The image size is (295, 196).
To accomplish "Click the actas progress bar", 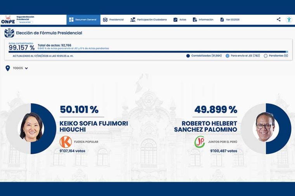I will click(x=148, y=52).
